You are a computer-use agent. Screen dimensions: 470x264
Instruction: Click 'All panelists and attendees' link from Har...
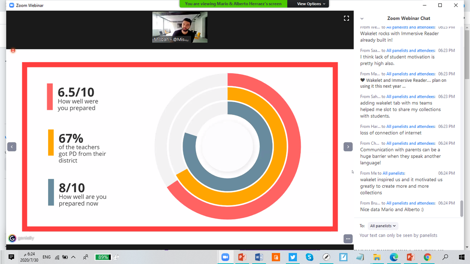tap(411, 126)
